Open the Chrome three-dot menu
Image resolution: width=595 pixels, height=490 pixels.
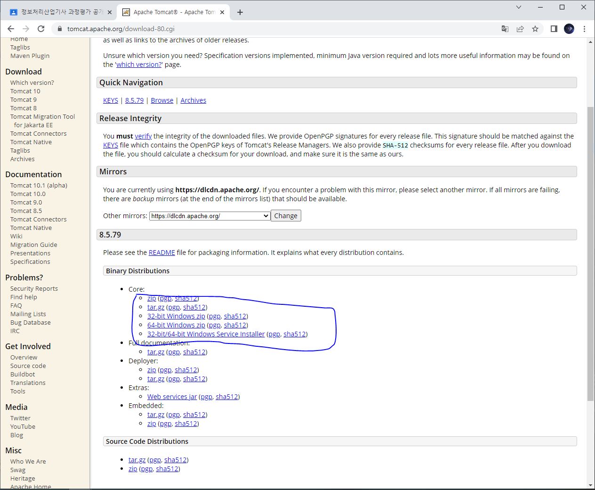584,28
